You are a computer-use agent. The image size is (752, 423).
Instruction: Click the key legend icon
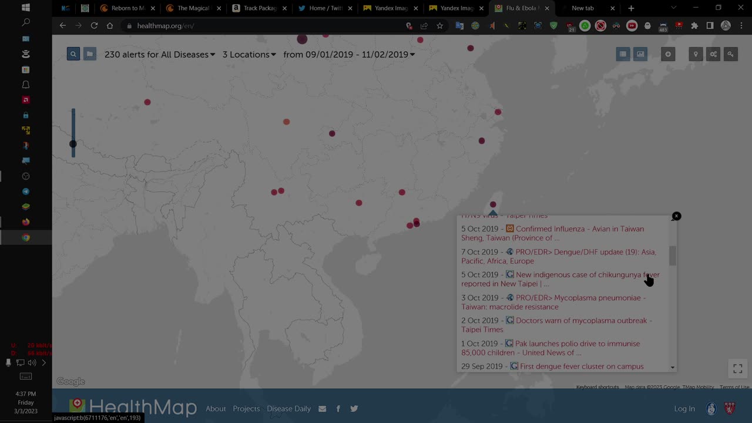731,54
